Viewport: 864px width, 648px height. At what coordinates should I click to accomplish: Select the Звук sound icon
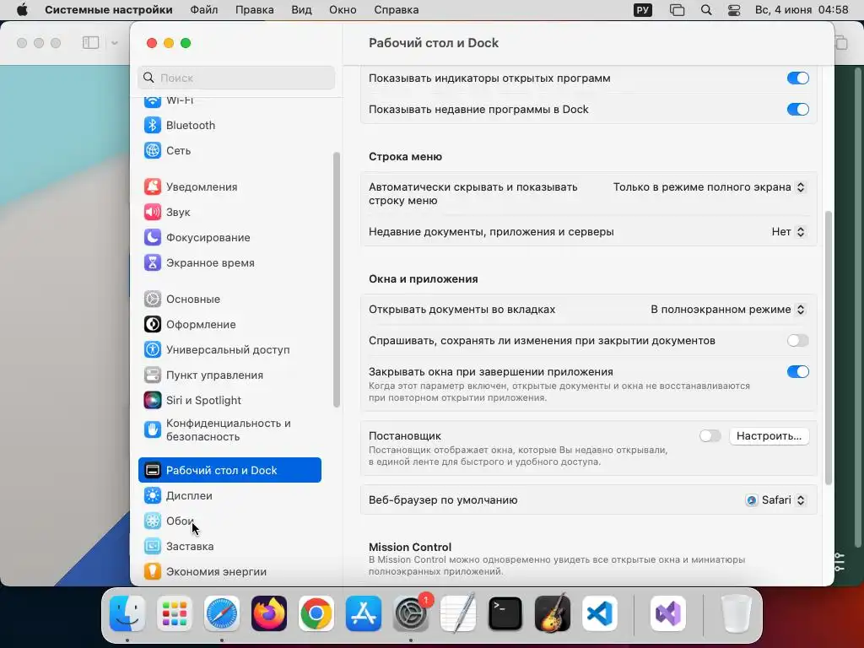point(152,212)
